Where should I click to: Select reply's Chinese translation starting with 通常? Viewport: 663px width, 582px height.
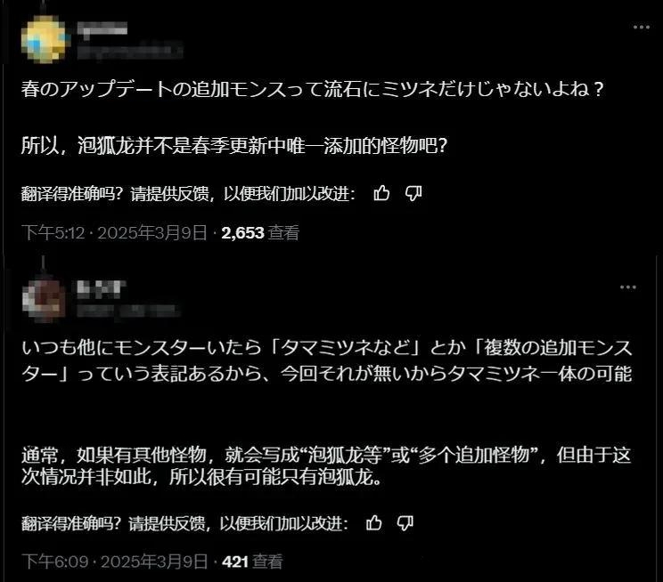[x=326, y=465]
